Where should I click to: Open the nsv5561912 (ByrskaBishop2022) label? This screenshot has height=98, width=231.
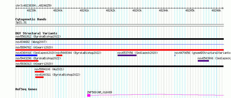pyautogui.click(x=38, y=36)
